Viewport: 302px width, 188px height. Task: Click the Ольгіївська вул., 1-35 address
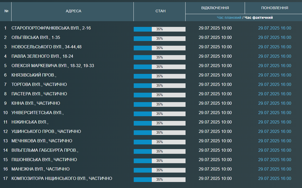point(36,37)
